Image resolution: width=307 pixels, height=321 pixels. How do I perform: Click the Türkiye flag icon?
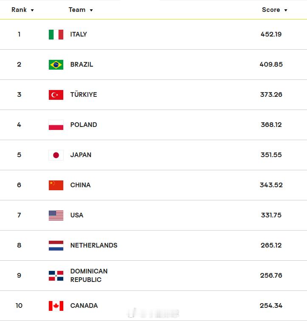pyautogui.click(x=56, y=95)
